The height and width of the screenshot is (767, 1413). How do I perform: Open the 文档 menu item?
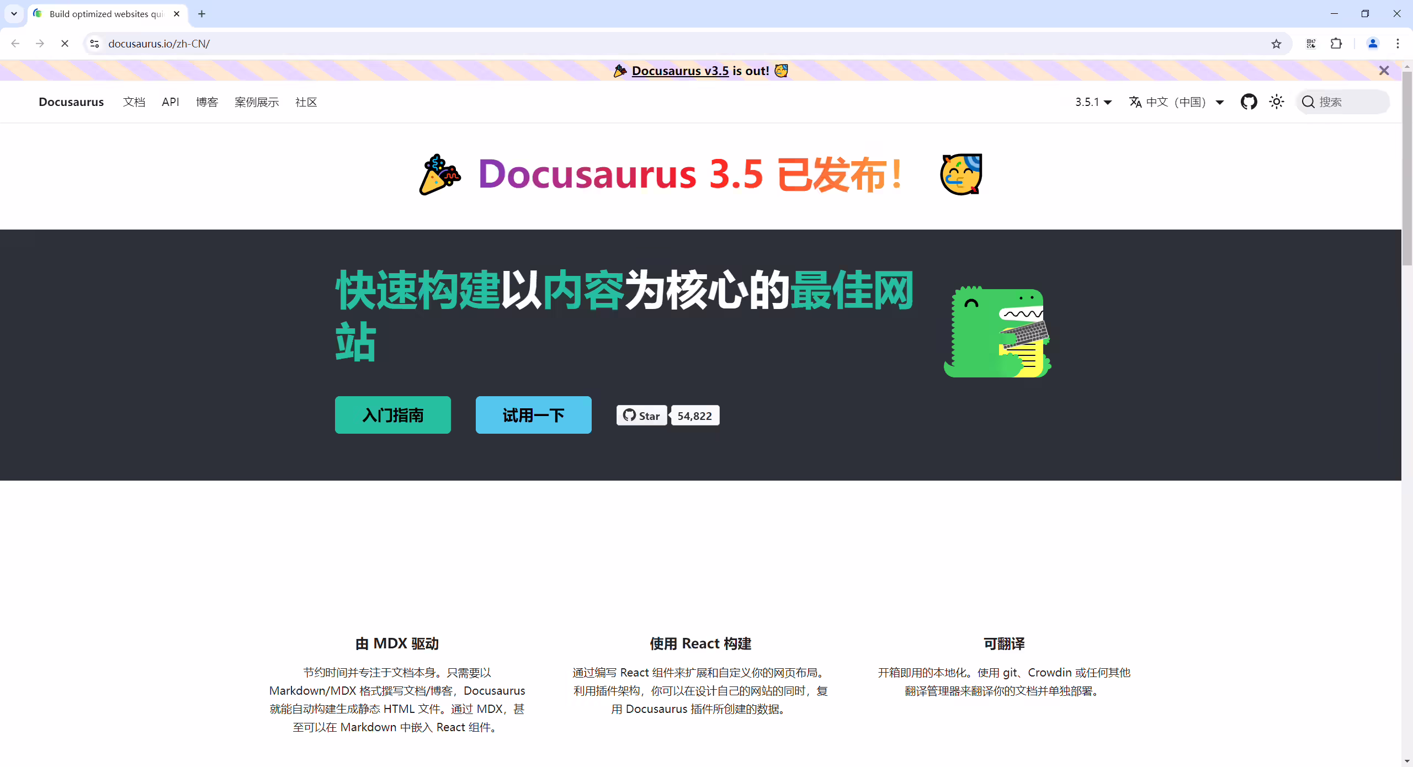click(134, 102)
